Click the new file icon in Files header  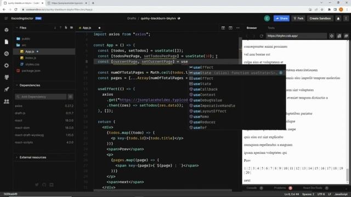(x=66, y=28)
